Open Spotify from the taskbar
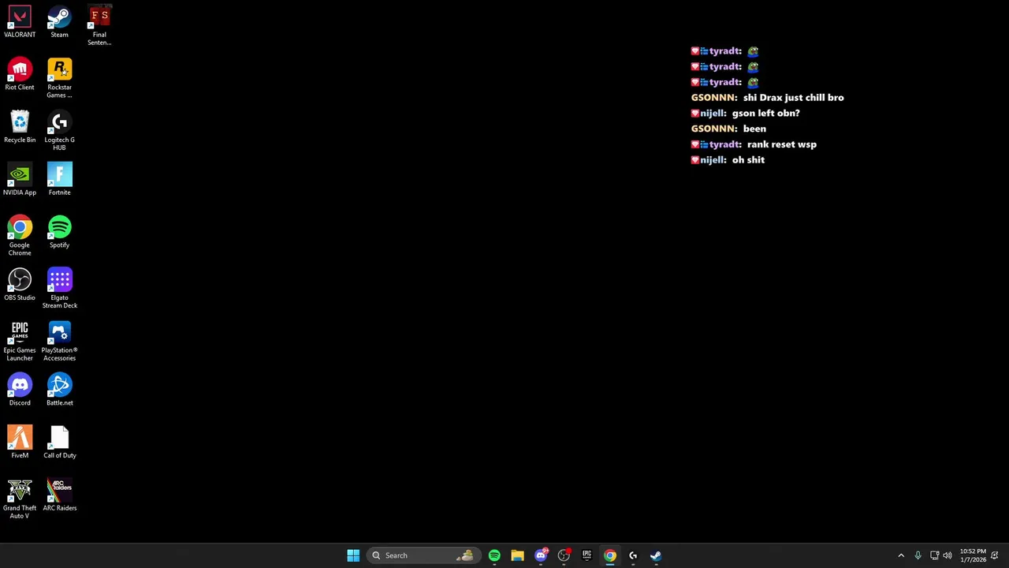Viewport: 1009px width, 568px height. [494, 555]
